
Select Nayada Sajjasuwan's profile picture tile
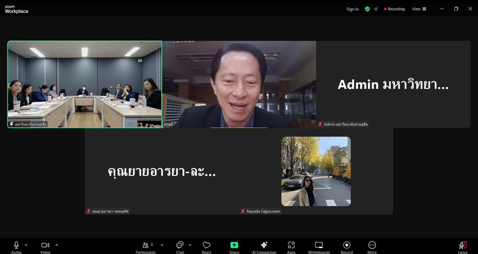316,171
